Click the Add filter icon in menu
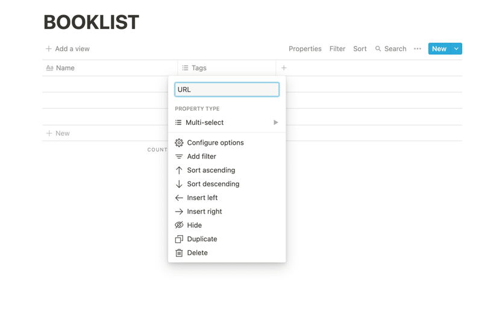 coord(179,157)
